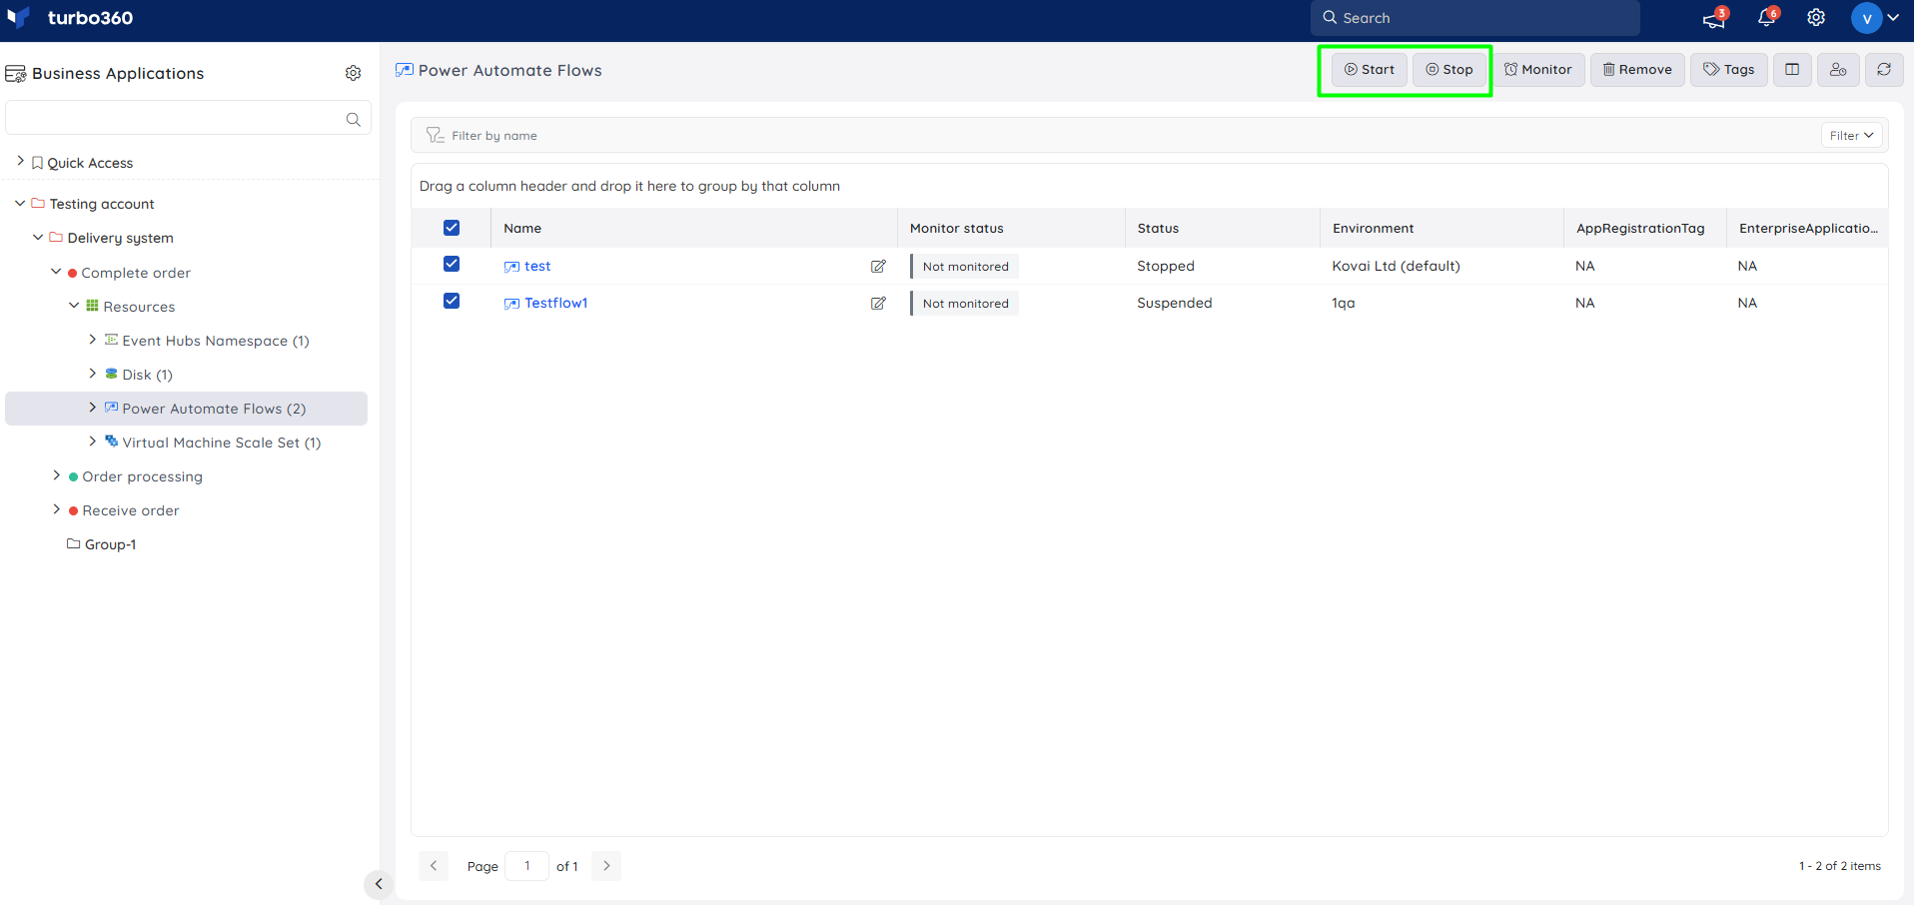Viewport: 1914px width, 905px height.
Task: Toggle select-all header checkbox
Action: (x=452, y=228)
